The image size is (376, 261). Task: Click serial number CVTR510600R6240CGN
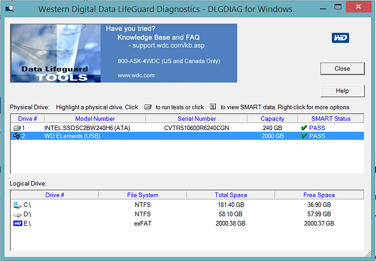(x=197, y=128)
